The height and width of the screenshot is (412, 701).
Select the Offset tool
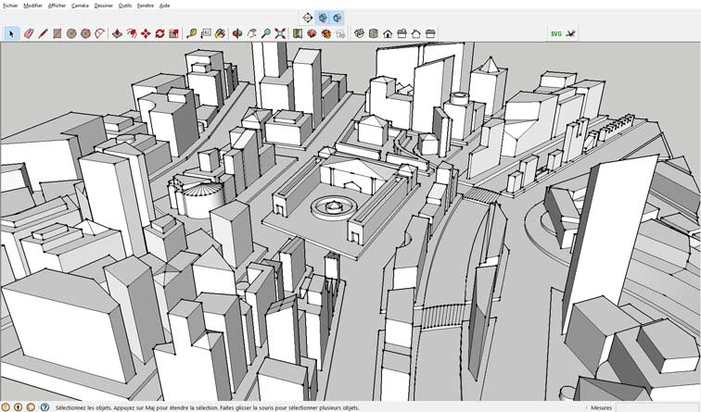click(x=132, y=33)
